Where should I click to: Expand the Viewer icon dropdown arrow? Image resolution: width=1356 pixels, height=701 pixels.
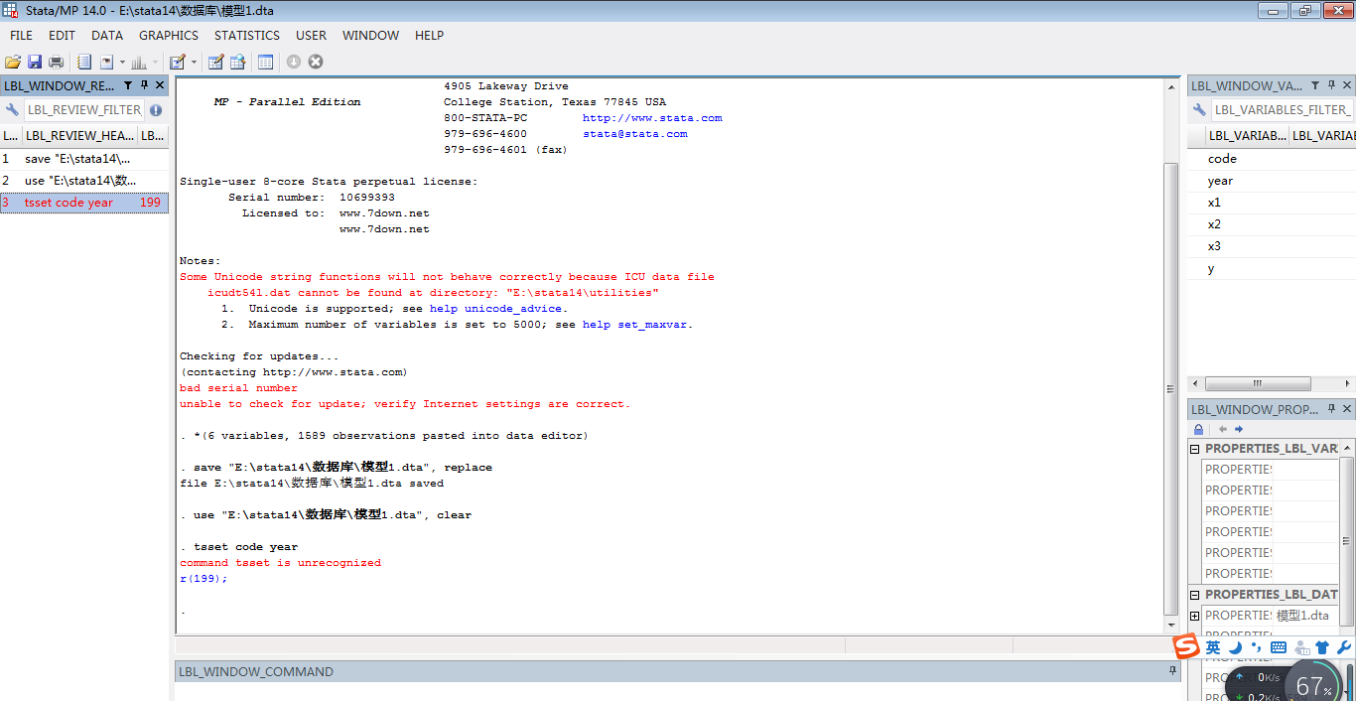pos(122,62)
